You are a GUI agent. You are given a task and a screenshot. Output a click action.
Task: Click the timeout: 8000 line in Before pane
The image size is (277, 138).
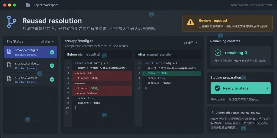[102, 88]
